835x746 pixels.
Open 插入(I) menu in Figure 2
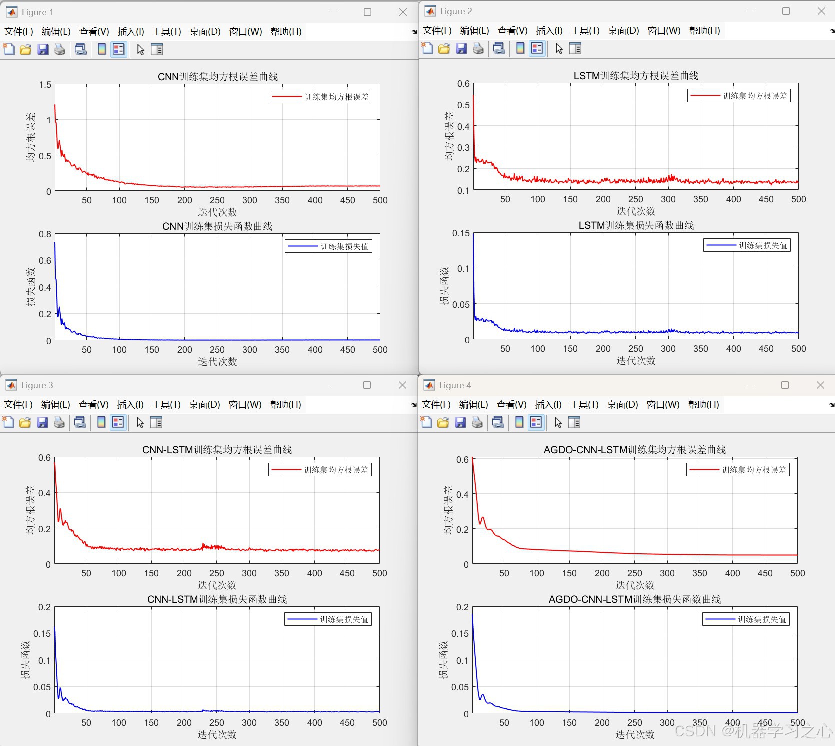[549, 30]
